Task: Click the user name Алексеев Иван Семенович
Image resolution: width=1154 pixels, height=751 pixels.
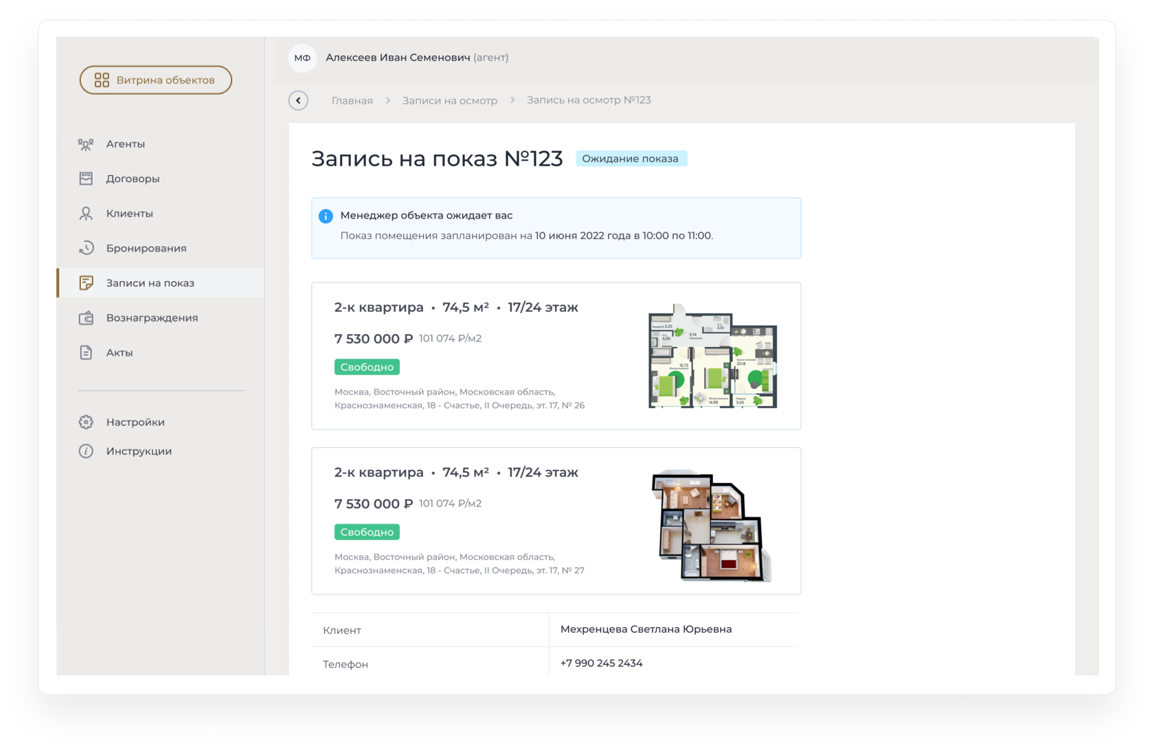Action: coord(398,58)
